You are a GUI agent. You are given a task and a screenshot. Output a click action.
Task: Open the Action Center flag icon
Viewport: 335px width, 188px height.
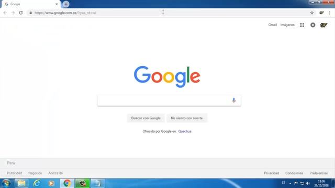tap(296, 183)
